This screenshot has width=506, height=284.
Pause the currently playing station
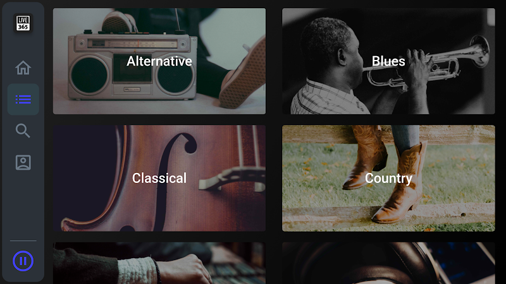[x=23, y=261]
